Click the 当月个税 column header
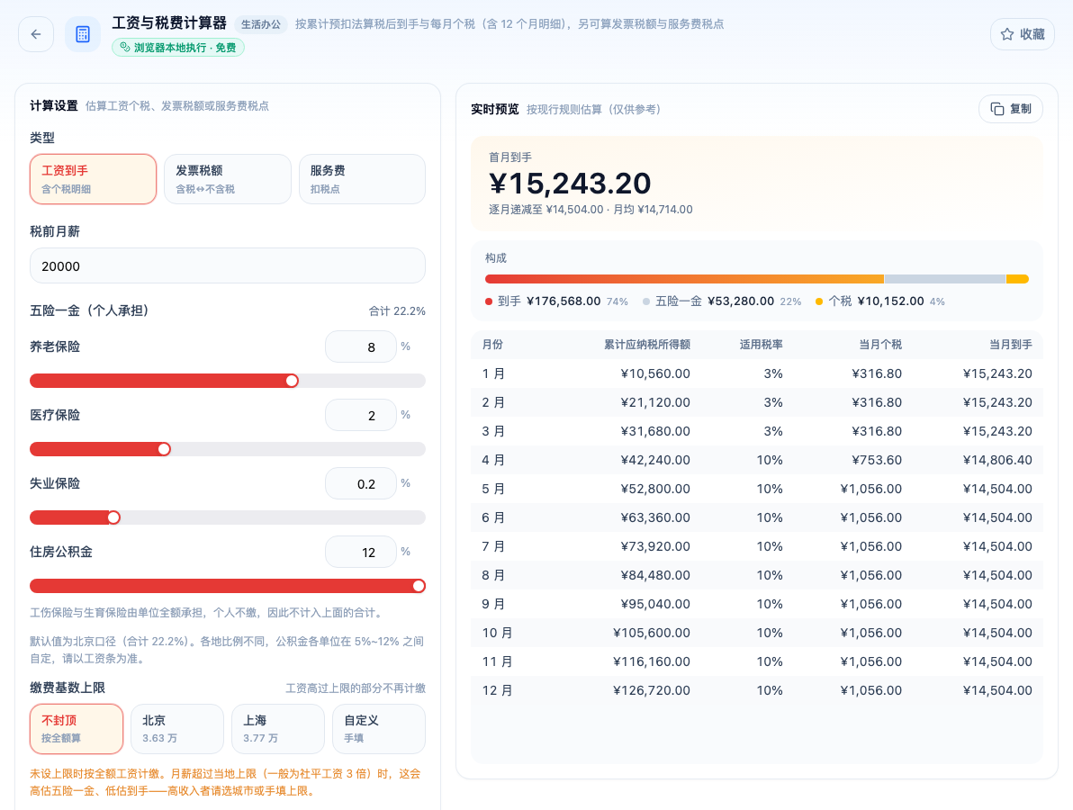Screen dimensions: 1073x810 880,344
